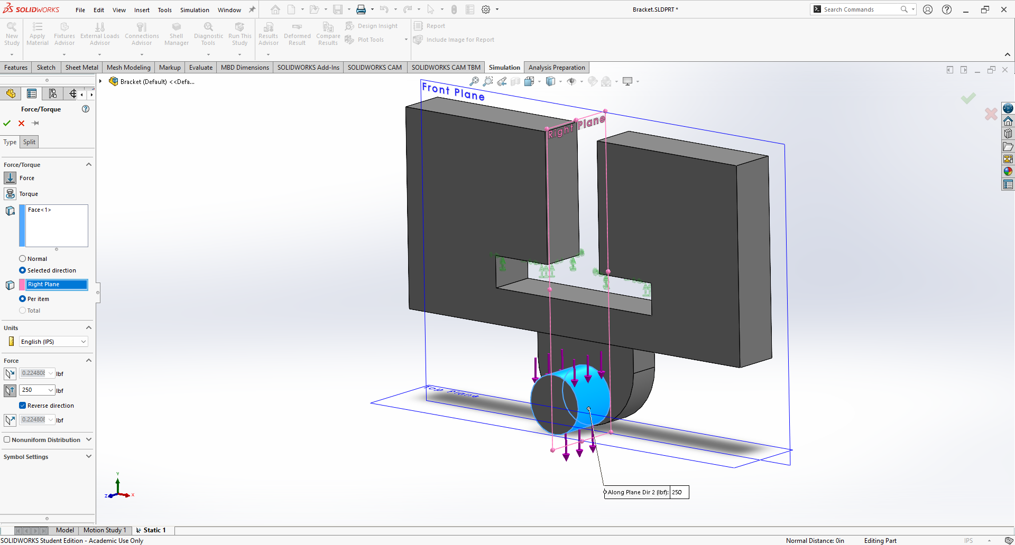Click Apply Material in ribbon
The image size is (1015, 545).
pos(37,34)
